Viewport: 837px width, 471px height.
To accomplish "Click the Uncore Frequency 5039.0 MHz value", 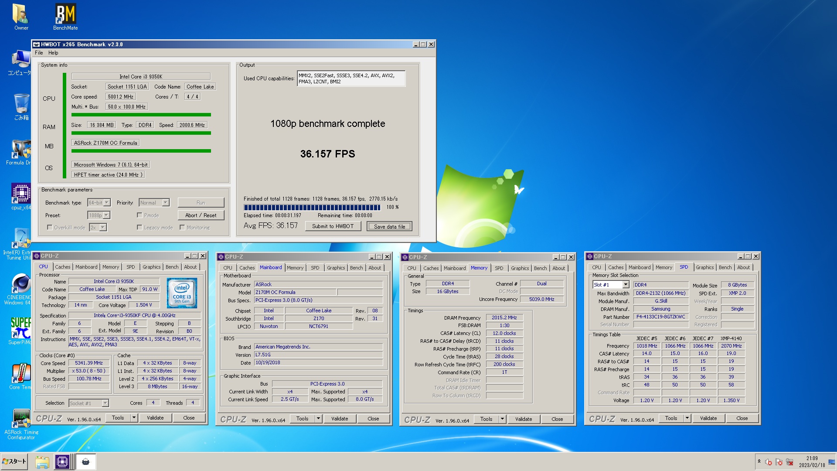I will [x=541, y=299].
